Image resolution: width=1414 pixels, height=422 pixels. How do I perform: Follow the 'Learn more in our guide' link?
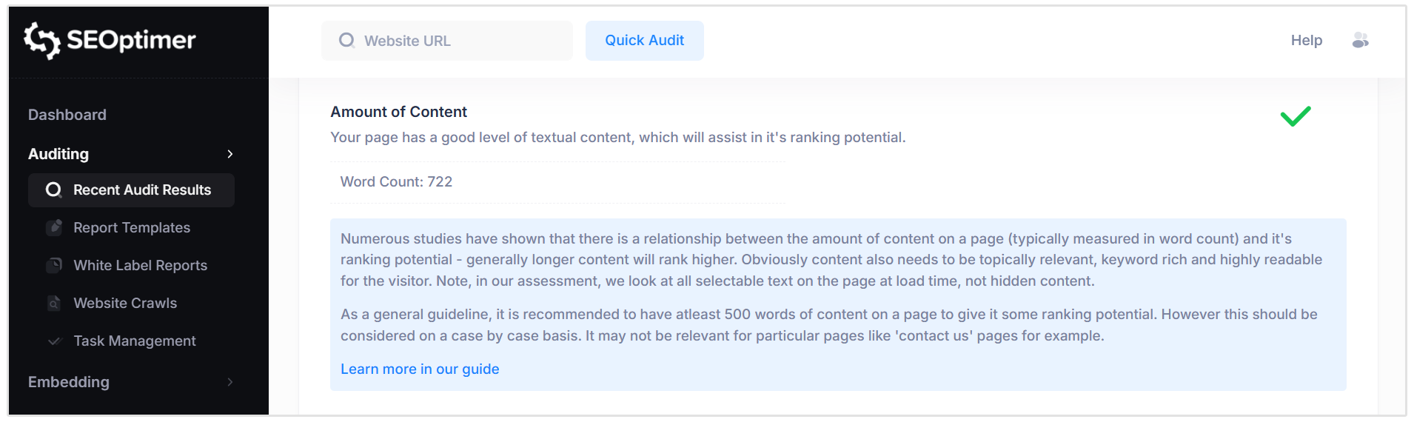pyautogui.click(x=420, y=369)
